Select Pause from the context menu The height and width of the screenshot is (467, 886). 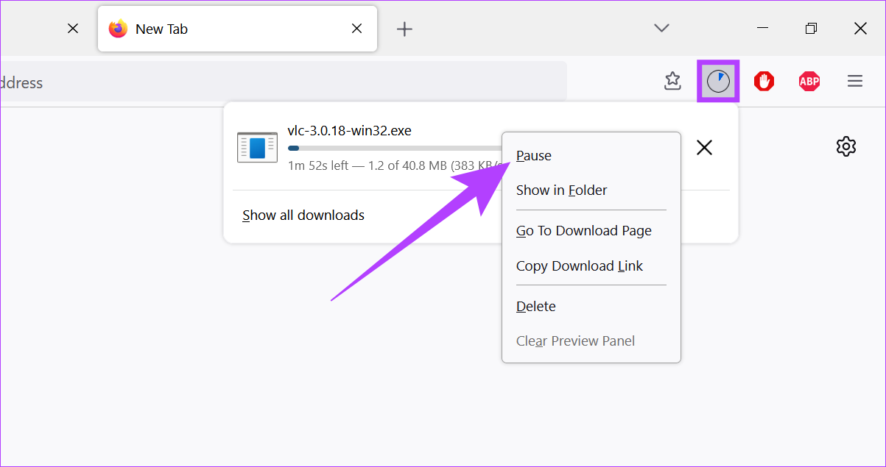[x=534, y=156]
